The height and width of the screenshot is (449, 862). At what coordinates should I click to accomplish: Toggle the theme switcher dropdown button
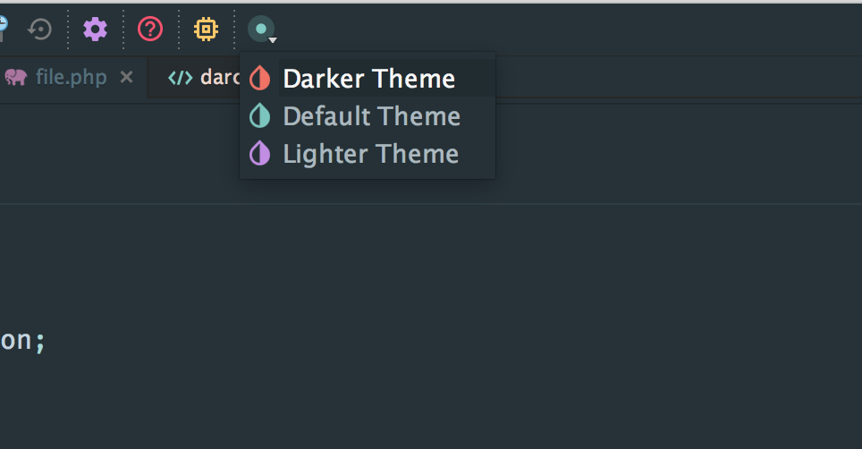tap(262, 30)
